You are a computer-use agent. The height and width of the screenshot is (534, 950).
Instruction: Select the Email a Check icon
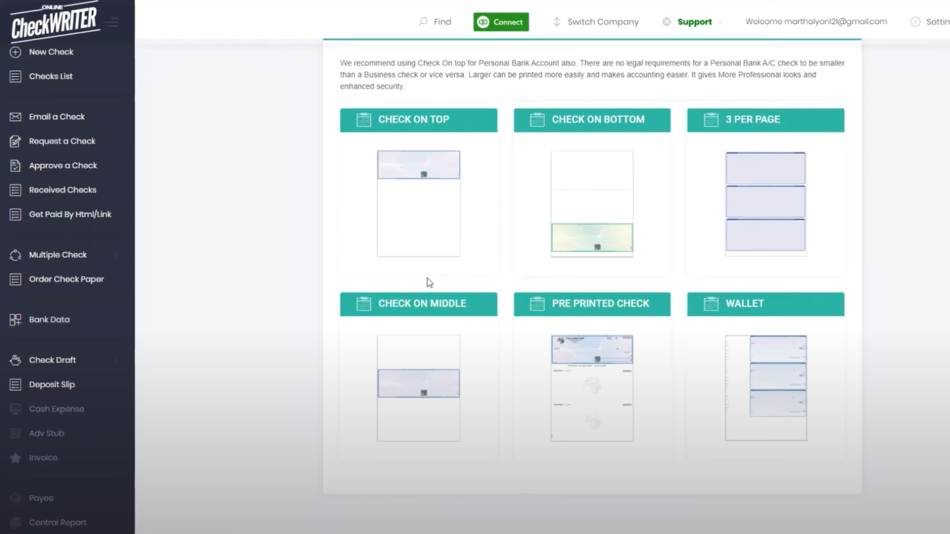point(15,116)
